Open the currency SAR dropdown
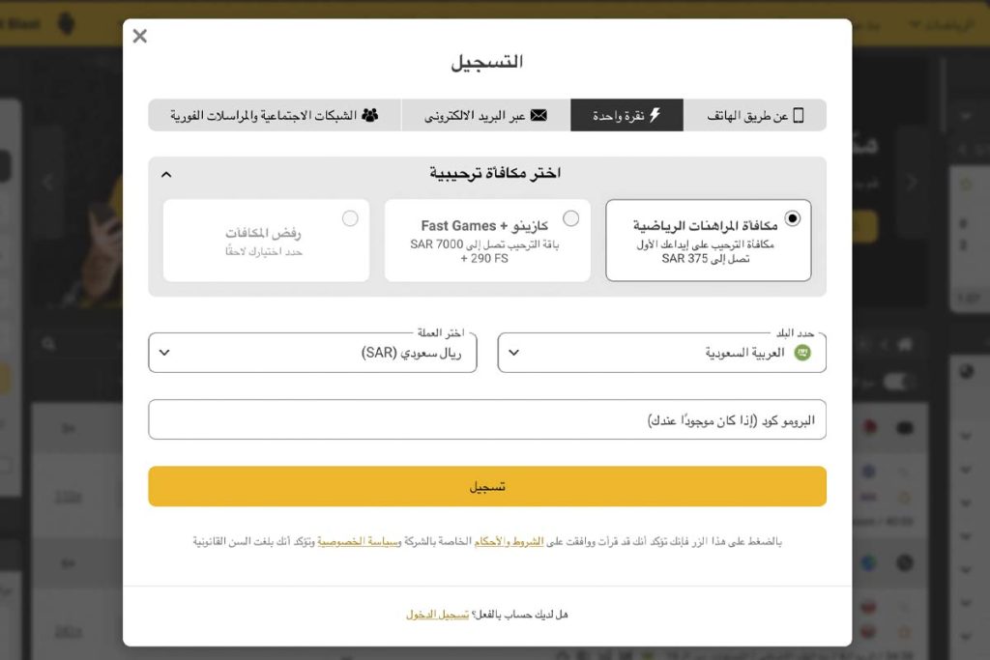Viewport: 990px width, 660px height. point(312,353)
